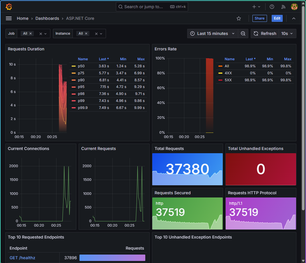
Task: Sort Requests Duration legend by Name
Action: [x=83, y=59]
